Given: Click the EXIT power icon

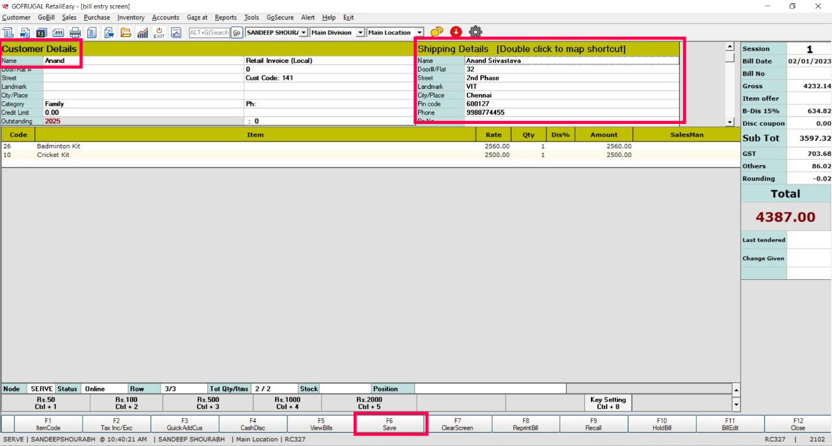Looking at the screenshot, I should click(159, 32).
